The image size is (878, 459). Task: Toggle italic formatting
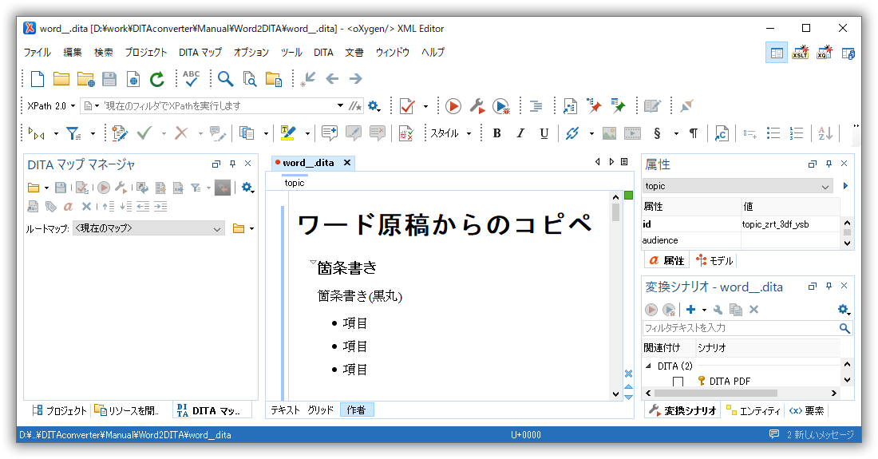tap(520, 133)
